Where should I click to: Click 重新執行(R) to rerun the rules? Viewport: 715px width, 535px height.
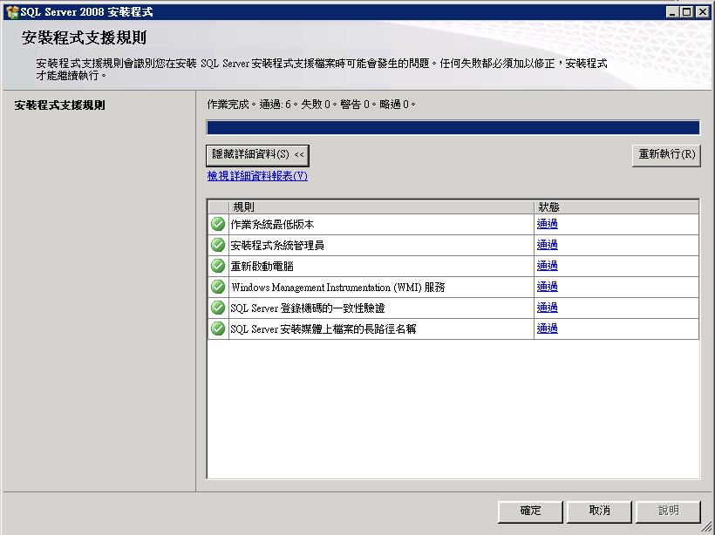coord(666,155)
